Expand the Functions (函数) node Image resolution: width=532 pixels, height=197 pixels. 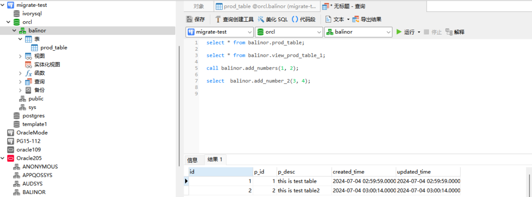20,73
